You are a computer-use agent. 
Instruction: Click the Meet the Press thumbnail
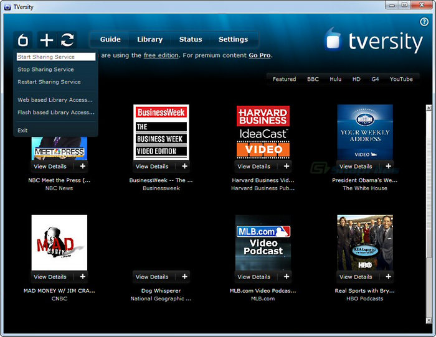[59, 148]
